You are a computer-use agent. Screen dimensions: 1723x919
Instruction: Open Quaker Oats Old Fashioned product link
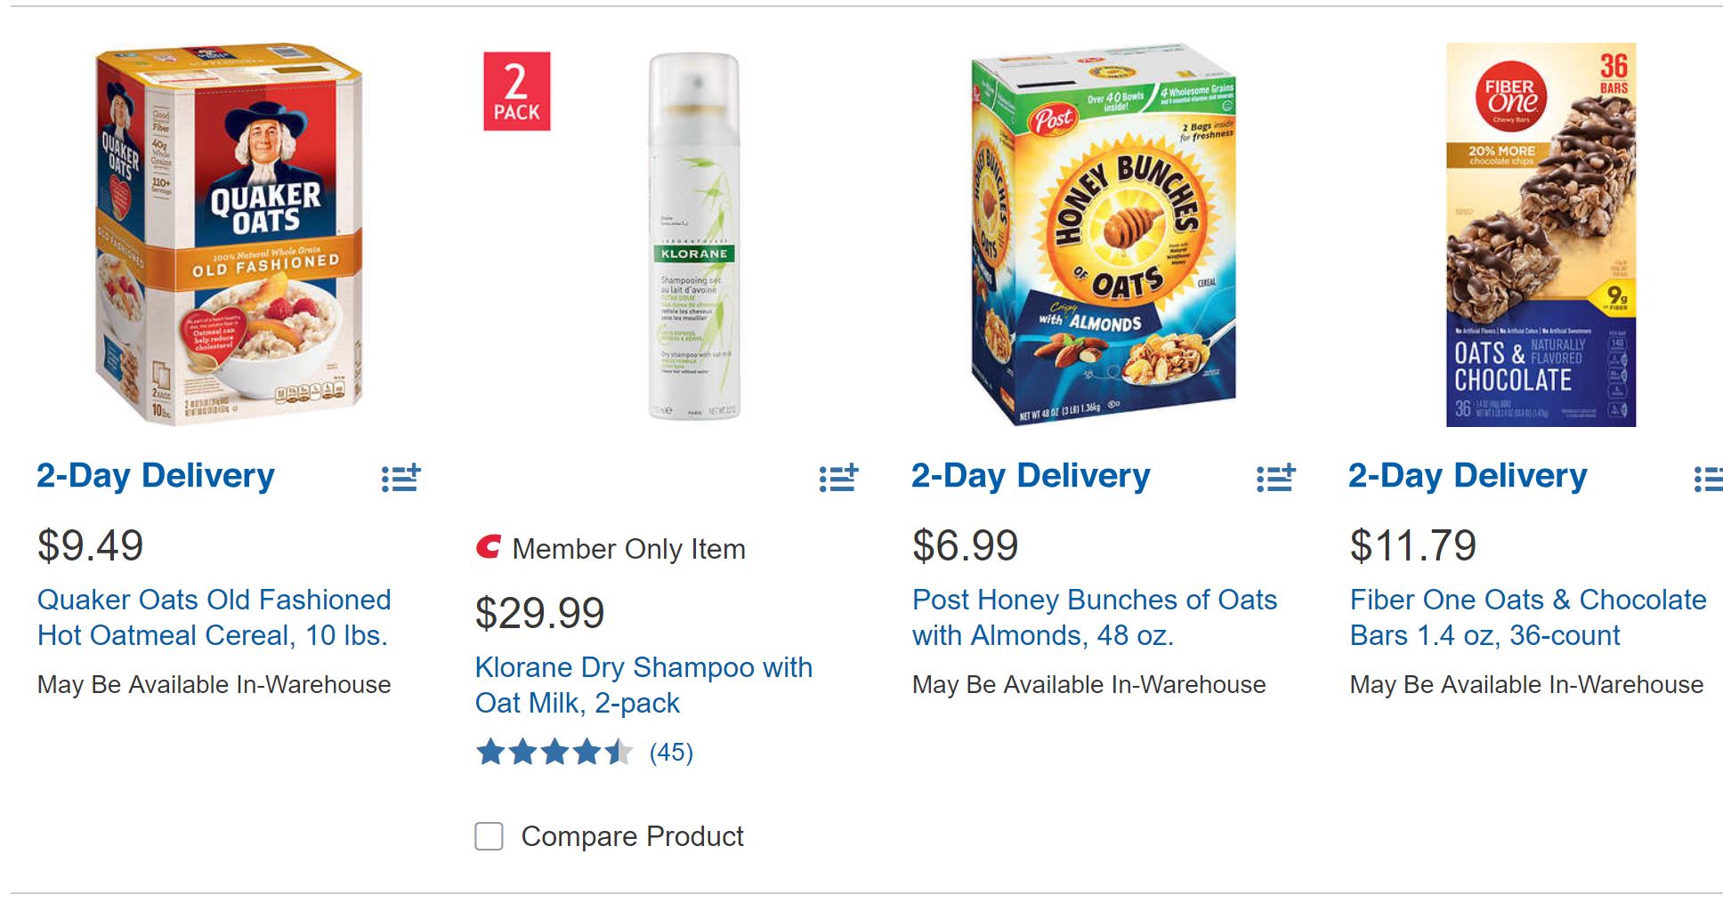tap(214, 617)
